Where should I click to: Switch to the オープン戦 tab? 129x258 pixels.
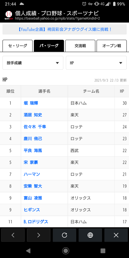click(x=112, y=46)
